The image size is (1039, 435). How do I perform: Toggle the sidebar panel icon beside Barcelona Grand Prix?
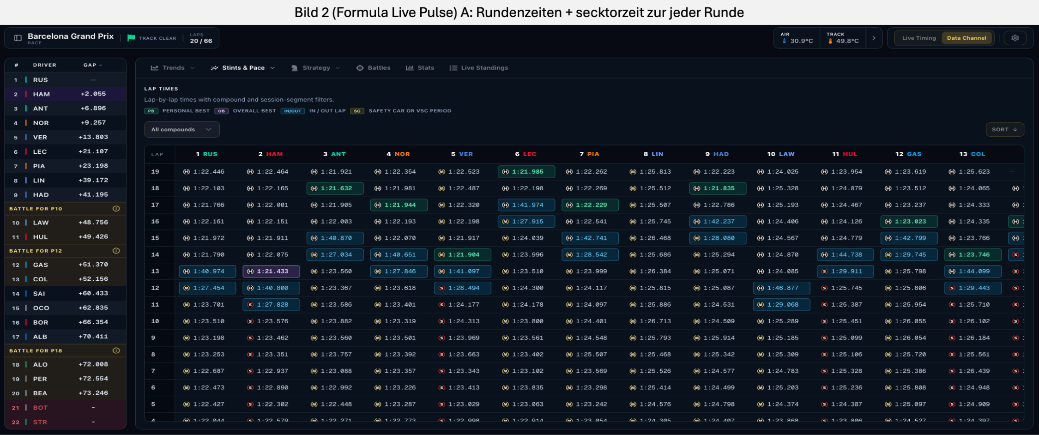point(18,38)
